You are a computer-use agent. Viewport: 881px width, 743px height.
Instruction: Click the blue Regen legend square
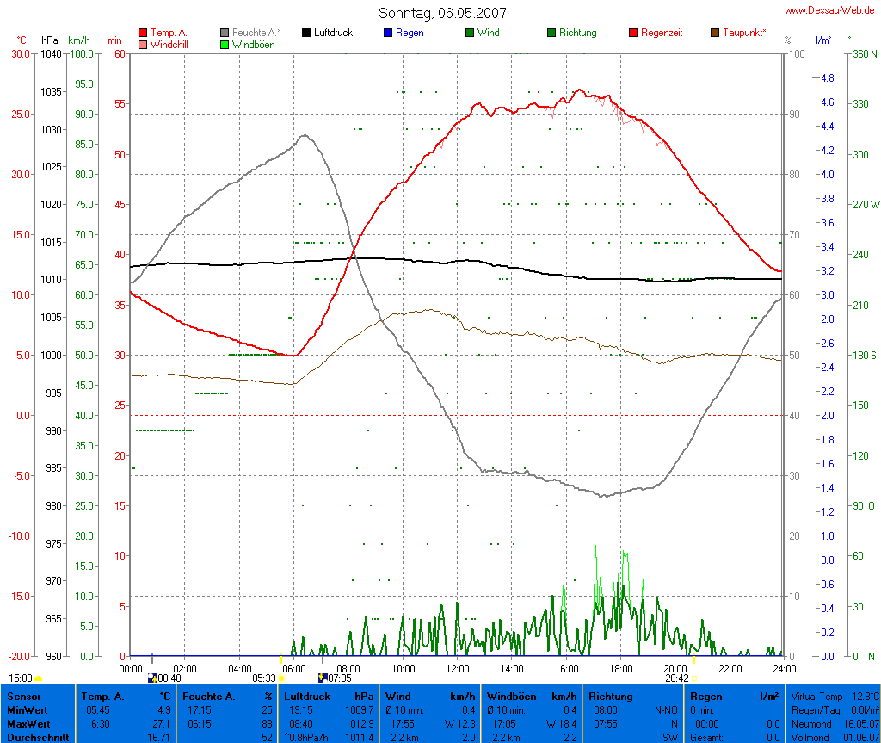point(388,33)
